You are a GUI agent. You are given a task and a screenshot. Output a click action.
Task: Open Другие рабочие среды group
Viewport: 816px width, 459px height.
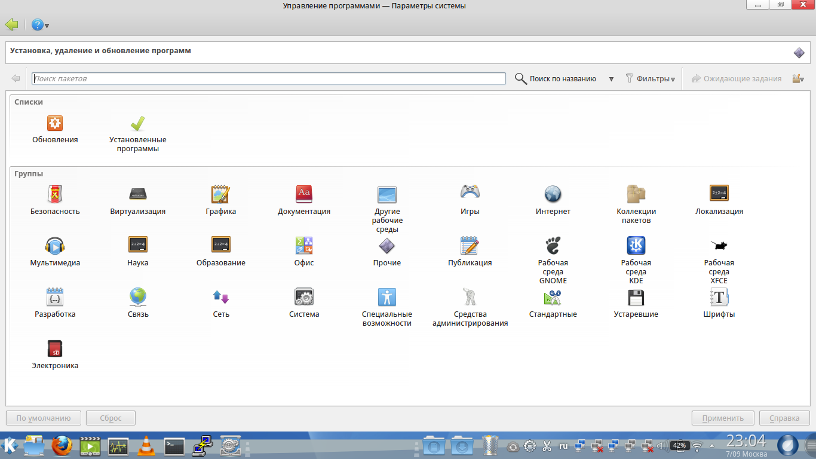click(387, 209)
